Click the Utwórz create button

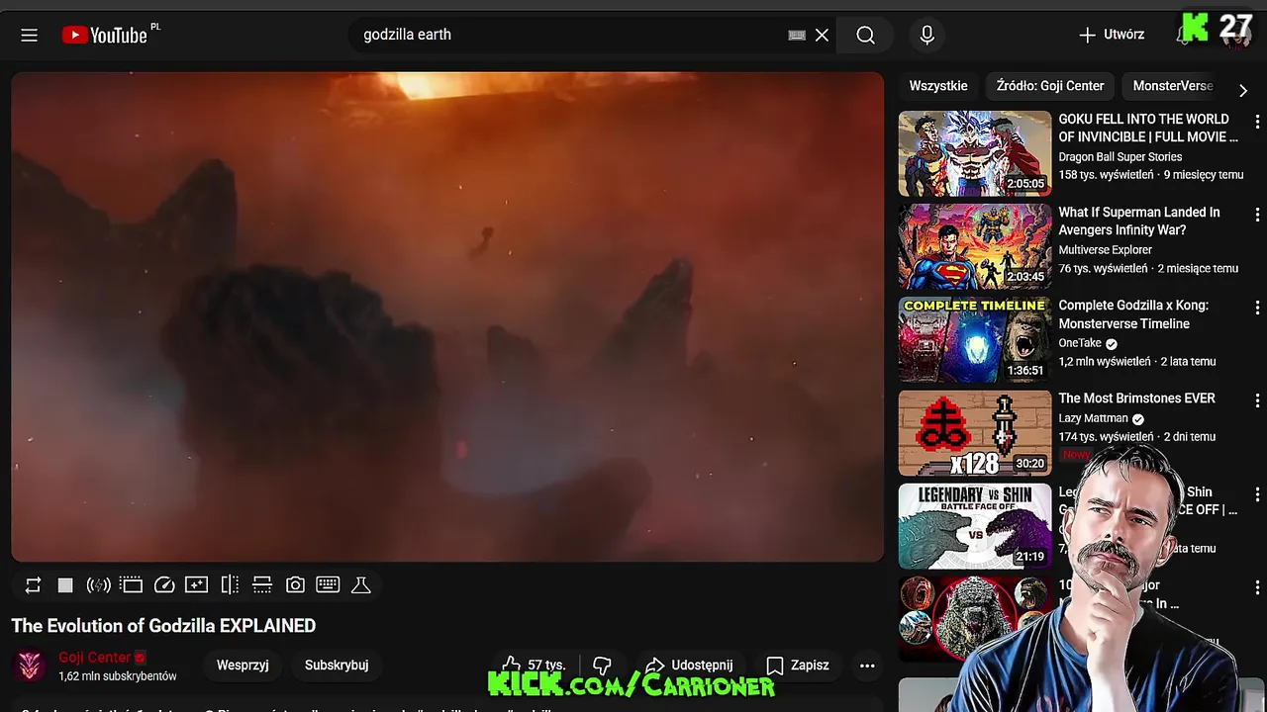click(x=1112, y=35)
